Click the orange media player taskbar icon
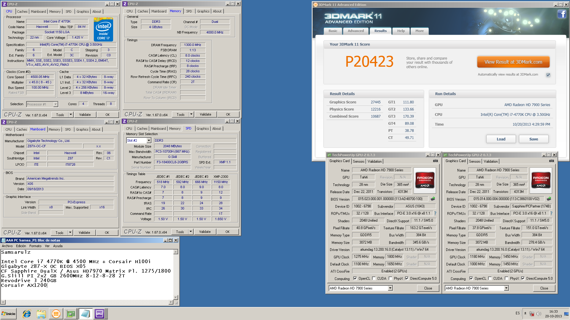This screenshot has height=320, width=570. point(56,314)
